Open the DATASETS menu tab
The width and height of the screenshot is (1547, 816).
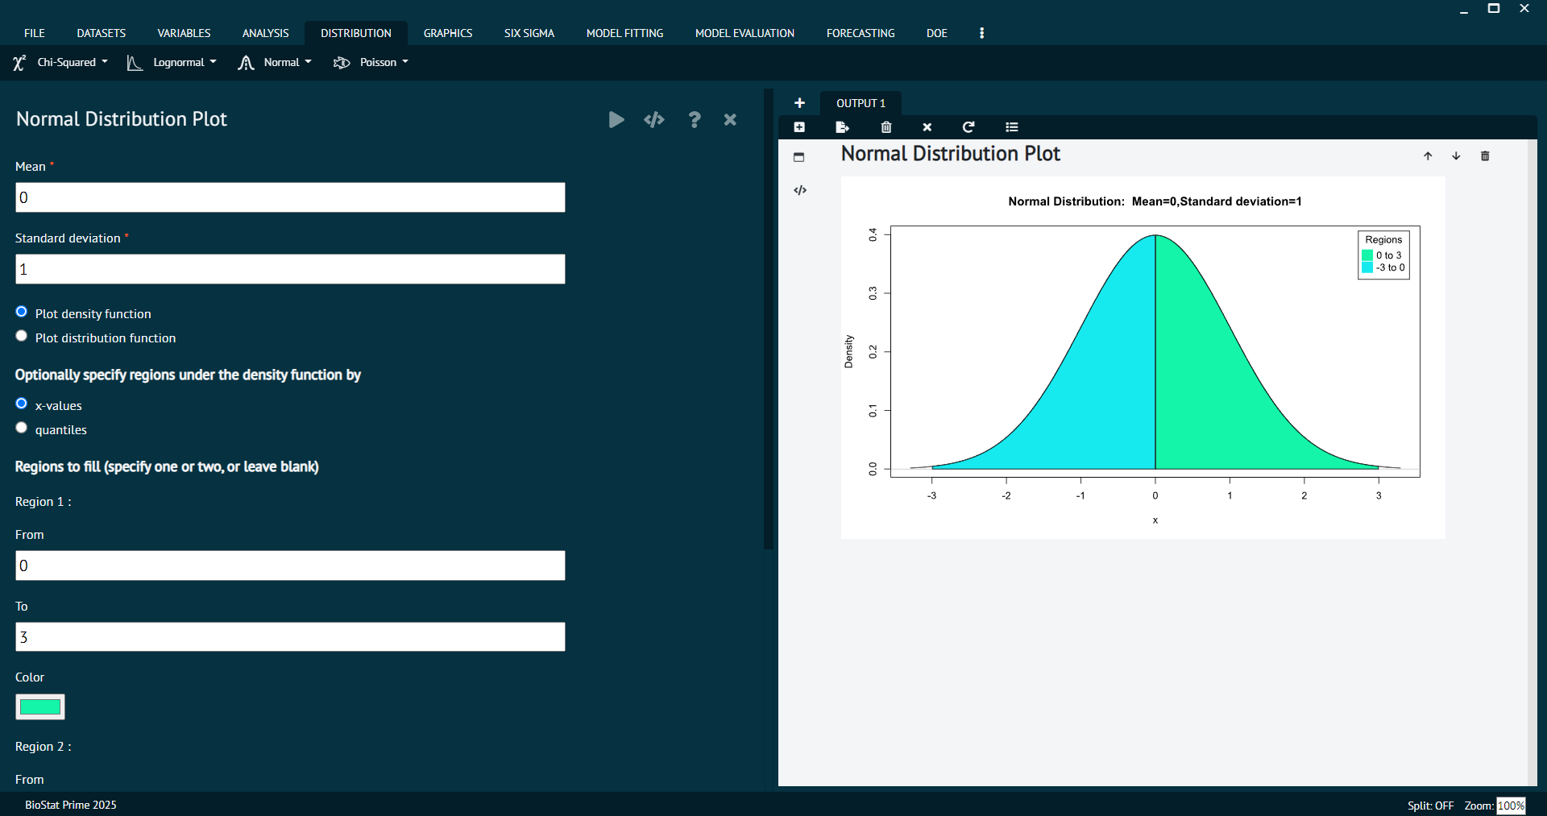coord(102,33)
